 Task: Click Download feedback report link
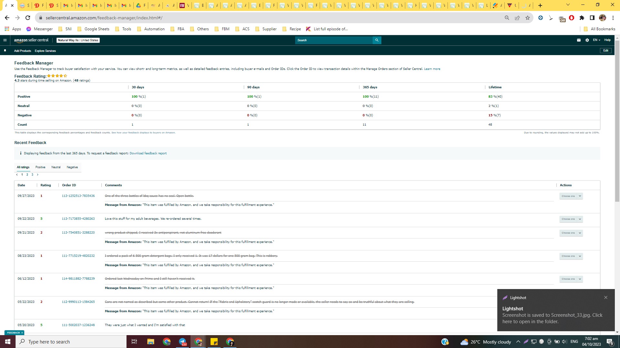click(148, 153)
